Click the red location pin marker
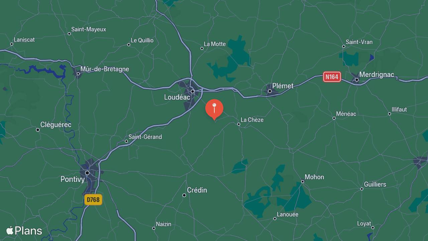The image size is (428, 241). [x=214, y=109]
